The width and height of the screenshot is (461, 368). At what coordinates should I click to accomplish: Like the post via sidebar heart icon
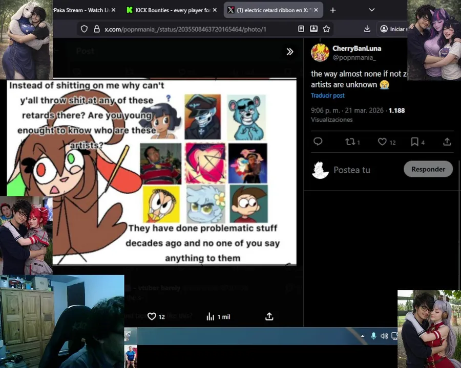click(382, 142)
